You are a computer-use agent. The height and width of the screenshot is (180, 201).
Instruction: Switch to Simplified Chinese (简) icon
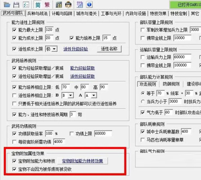click(x=38, y=5)
